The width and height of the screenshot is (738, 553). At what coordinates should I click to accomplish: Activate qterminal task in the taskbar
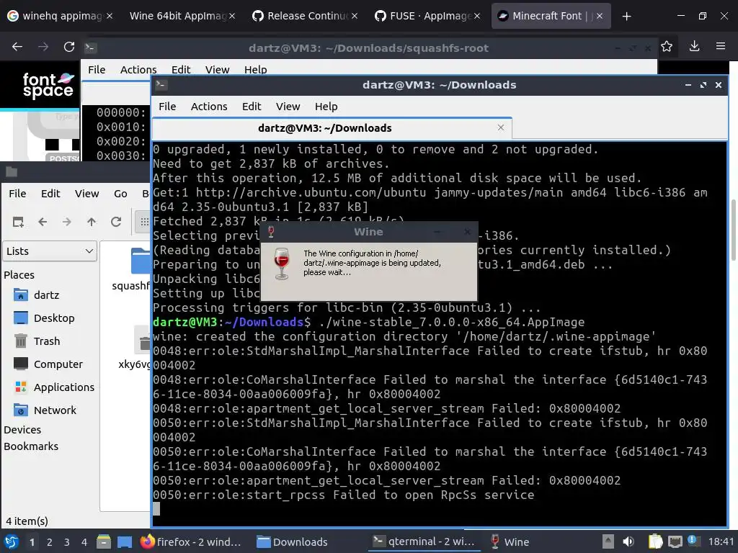424,541
